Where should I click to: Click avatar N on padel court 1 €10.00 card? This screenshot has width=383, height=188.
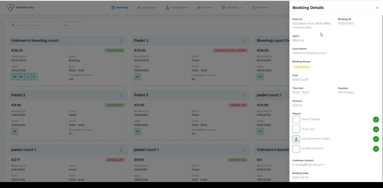tap(260, 131)
